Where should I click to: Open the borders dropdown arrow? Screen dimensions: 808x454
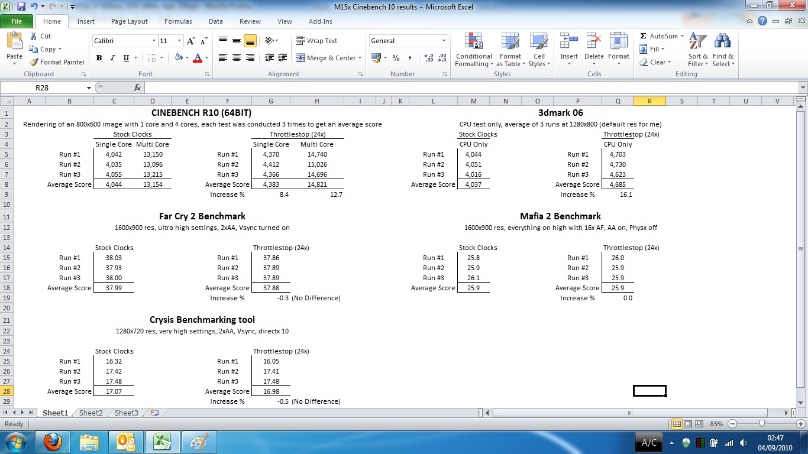(163, 58)
